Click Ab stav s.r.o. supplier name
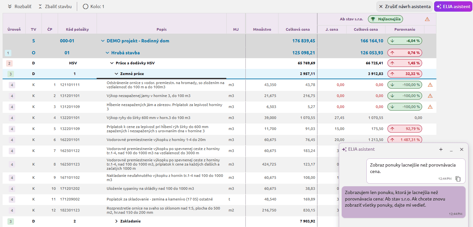 pyautogui.click(x=351, y=19)
